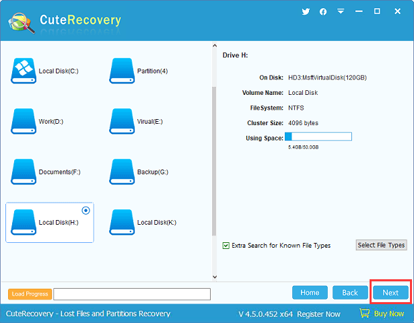Maximize the CuteRecovery window

click(x=377, y=11)
